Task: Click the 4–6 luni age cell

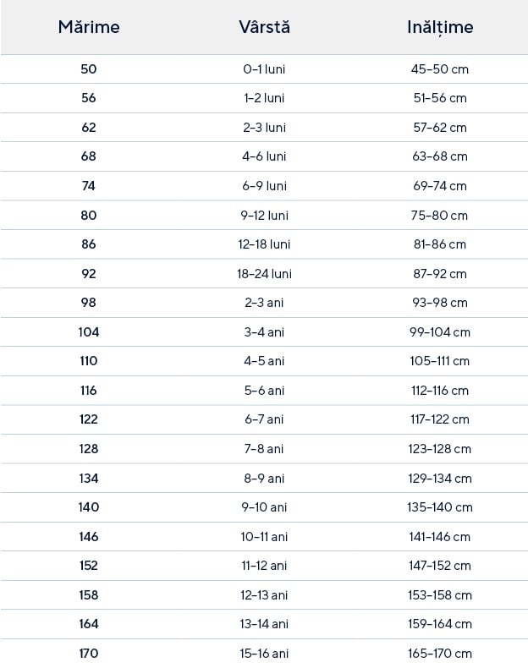Action: point(264,156)
